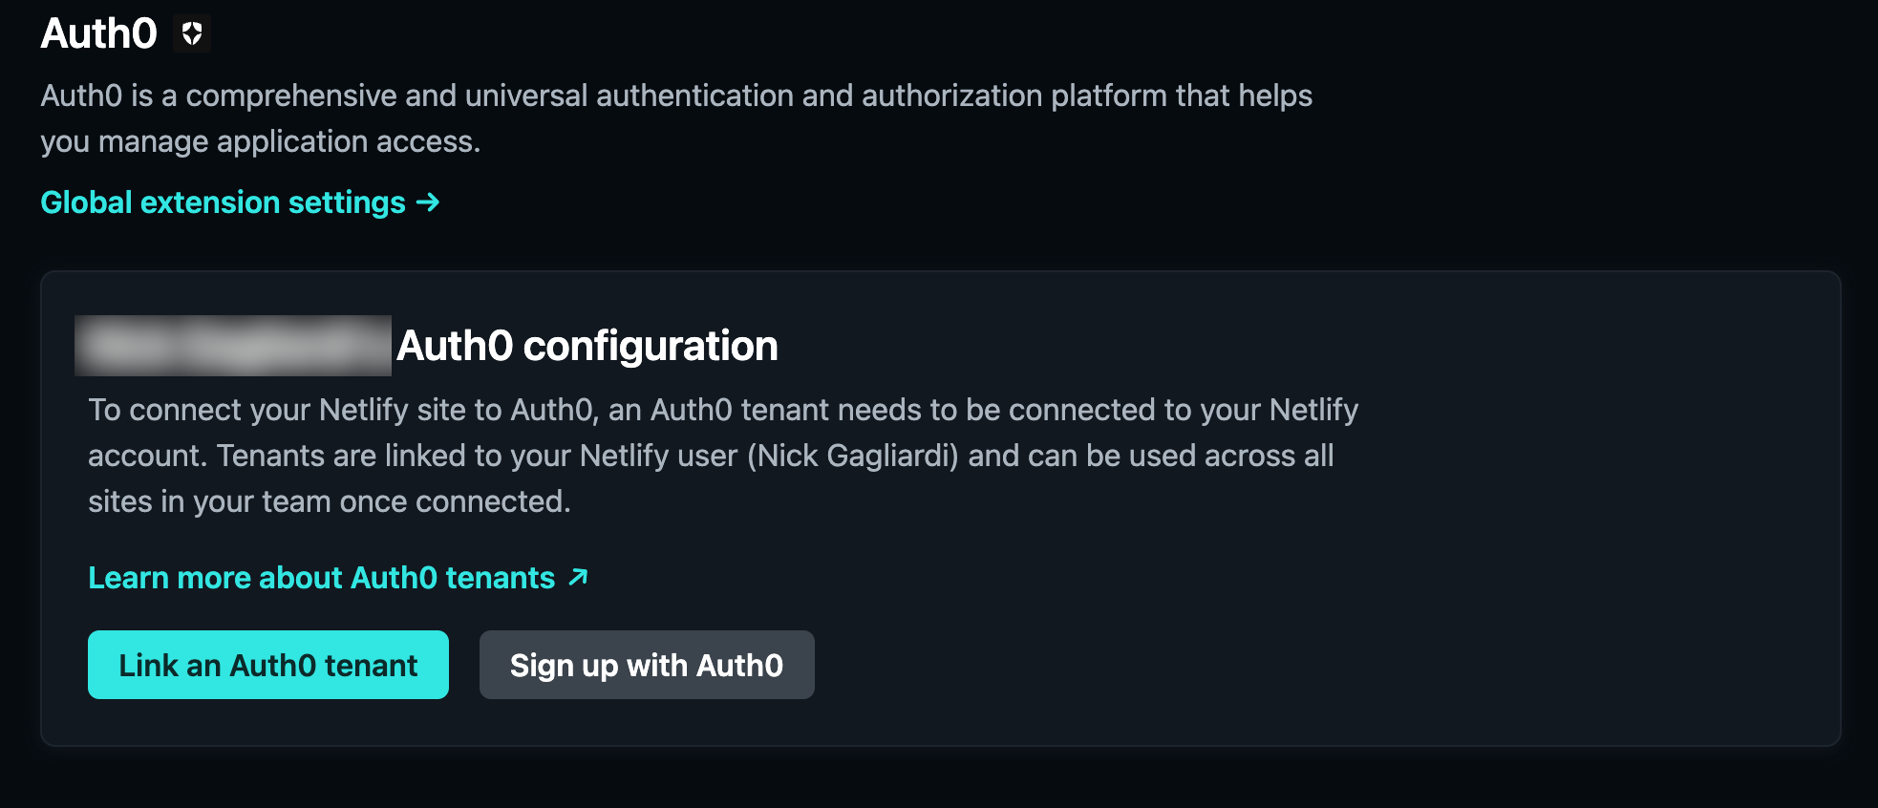1878x808 pixels.
Task: Click the word 'account.' starting the second paragraph line
Action: (147, 456)
